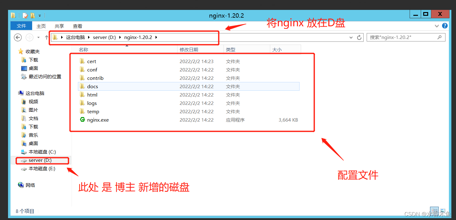Open breadcrumb chevron after server (D:)
Viewport: 456px width, 220px height.
(120, 37)
